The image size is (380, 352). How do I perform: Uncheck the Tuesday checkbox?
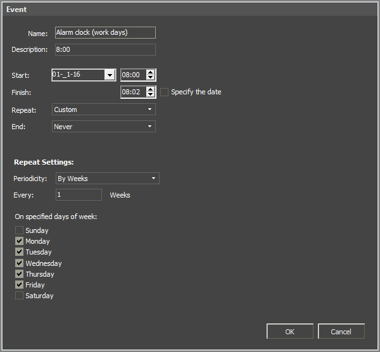click(19, 252)
